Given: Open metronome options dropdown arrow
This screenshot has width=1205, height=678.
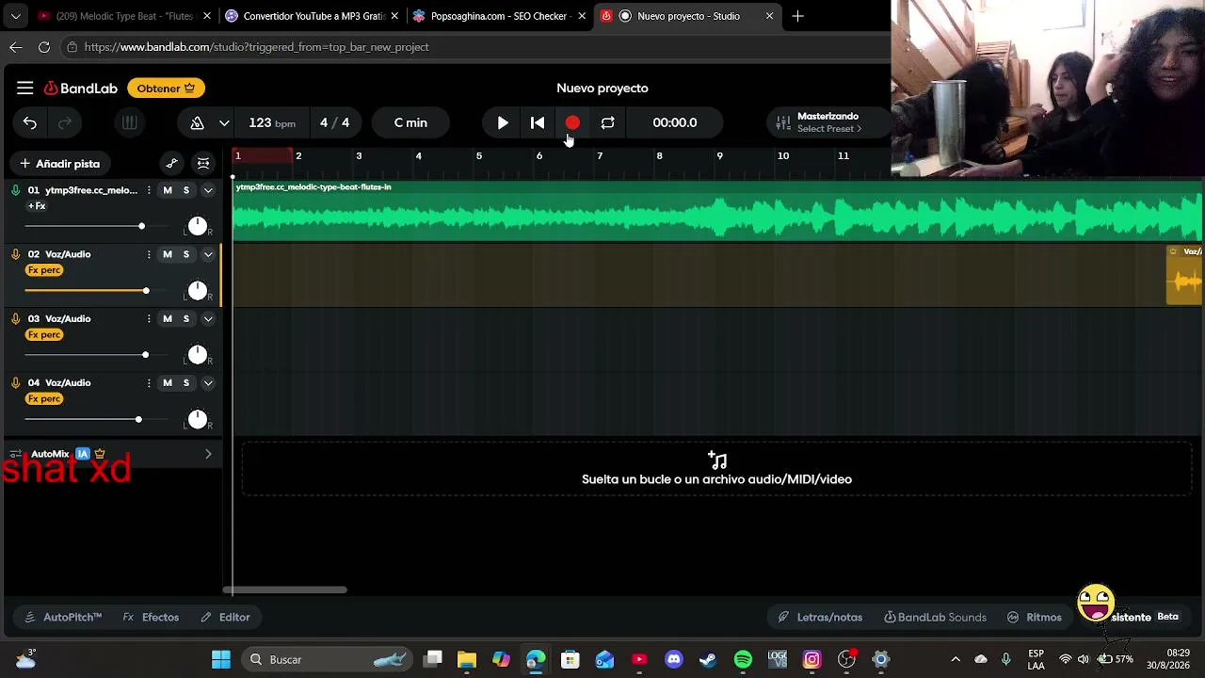Looking at the screenshot, I should coord(224,122).
